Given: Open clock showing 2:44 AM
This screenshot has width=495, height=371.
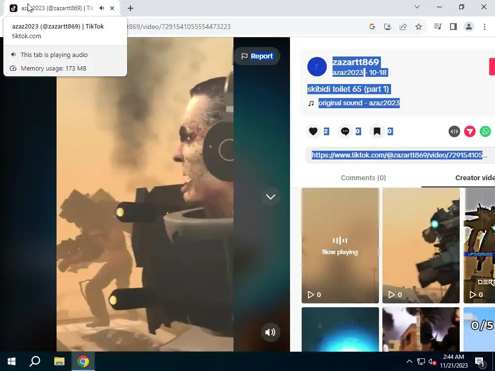Looking at the screenshot, I should click(453, 361).
